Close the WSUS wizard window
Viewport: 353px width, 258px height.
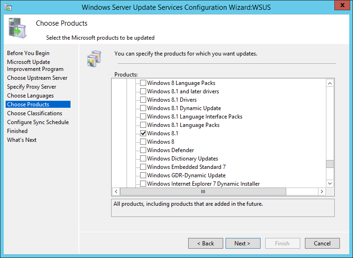(342, 5)
